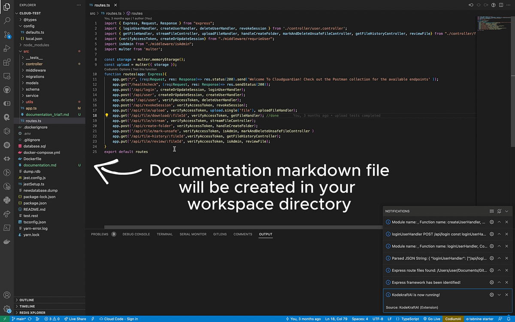Screen dimensions: 515x322
Task: Open the Manage settings gear at sidebar bottom
Action: (x=8, y=308)
